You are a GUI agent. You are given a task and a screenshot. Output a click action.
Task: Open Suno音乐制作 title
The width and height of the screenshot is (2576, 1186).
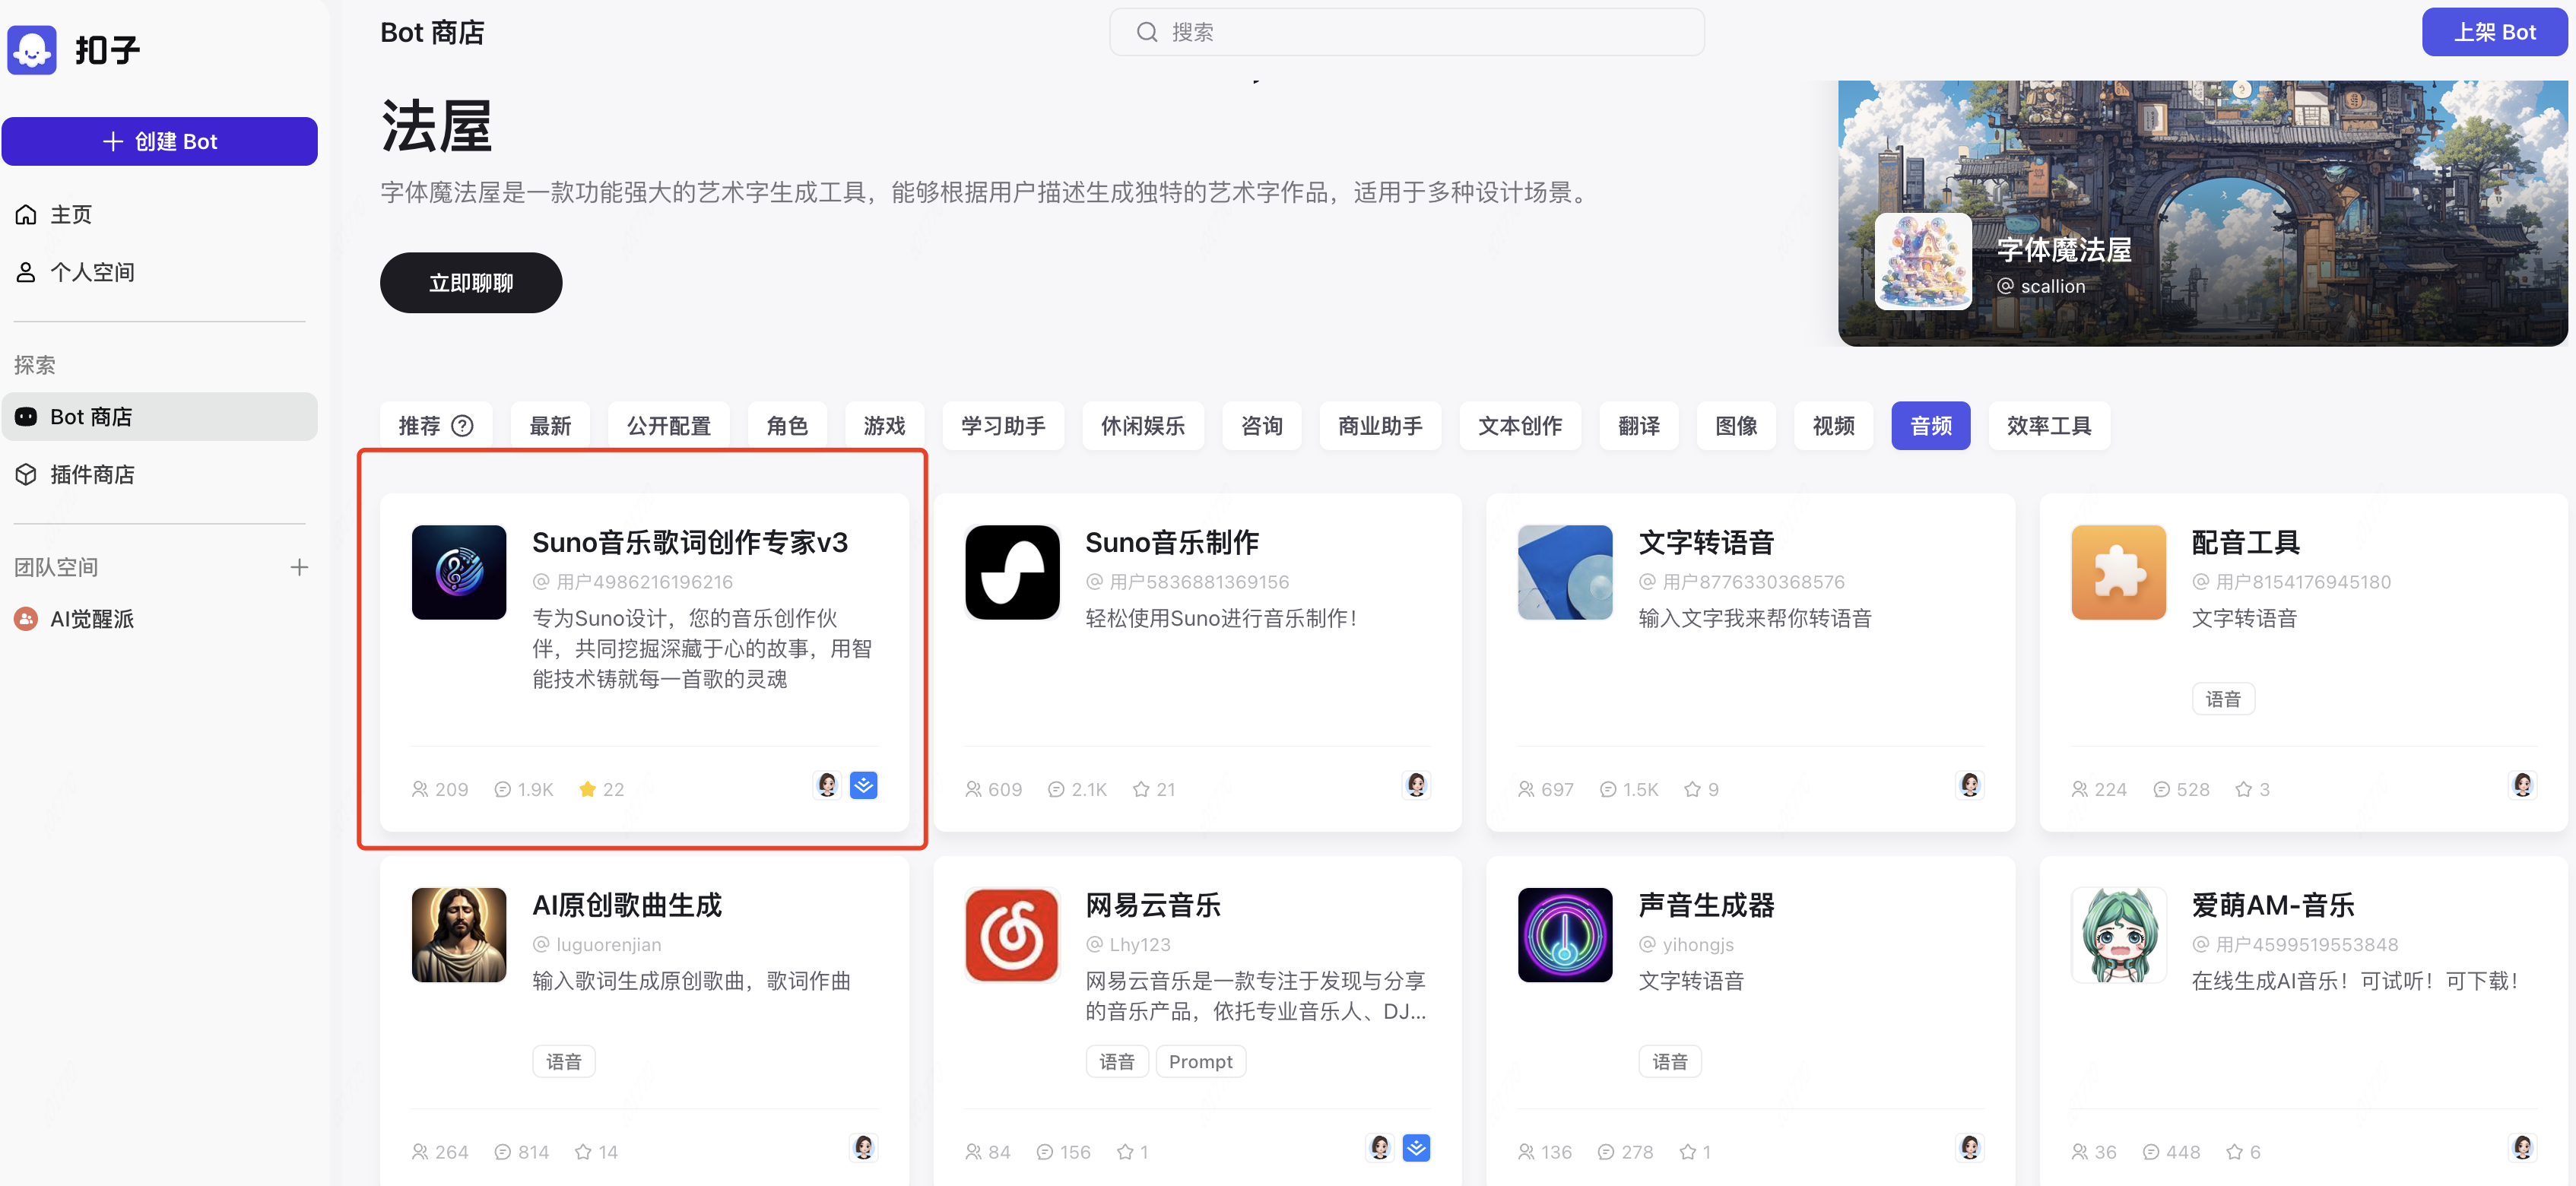point(1172,542)
